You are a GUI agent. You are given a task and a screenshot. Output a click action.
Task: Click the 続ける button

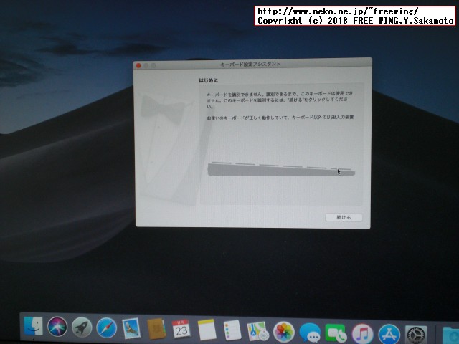(344, 217)
